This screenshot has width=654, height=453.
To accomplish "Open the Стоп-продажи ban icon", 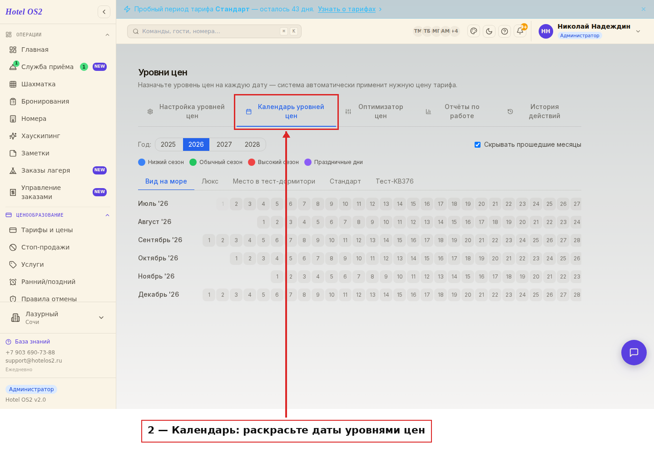I will (x=13, y=247).
